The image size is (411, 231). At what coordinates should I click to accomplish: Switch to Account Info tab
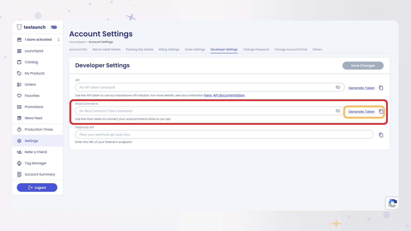(x=78, y=50)
